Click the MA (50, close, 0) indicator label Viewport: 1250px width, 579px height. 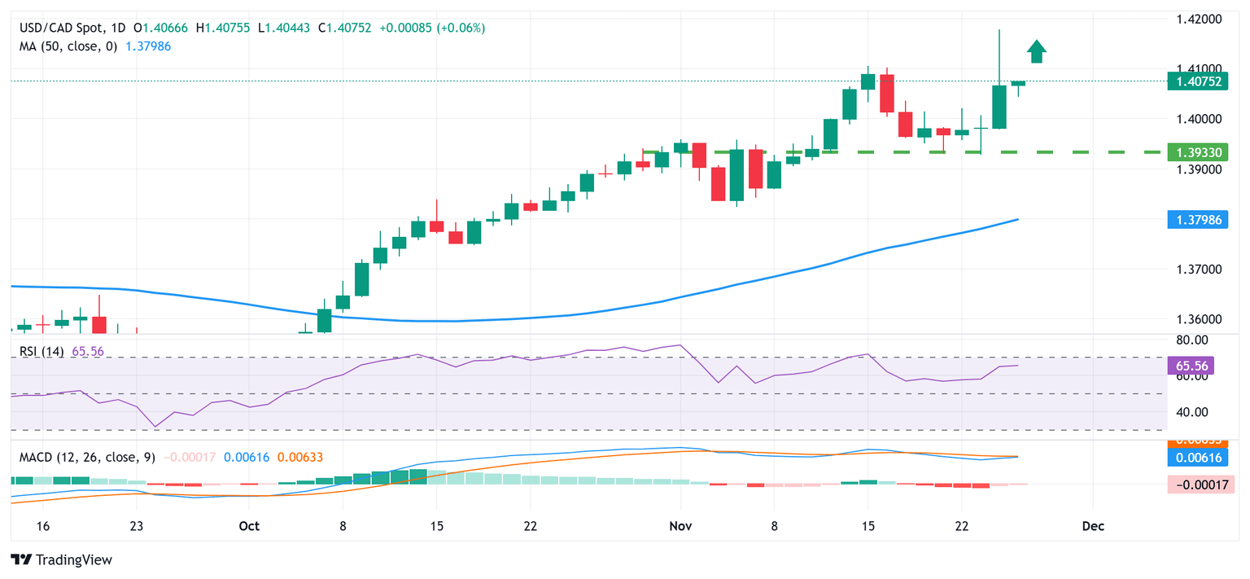point(68,46)
